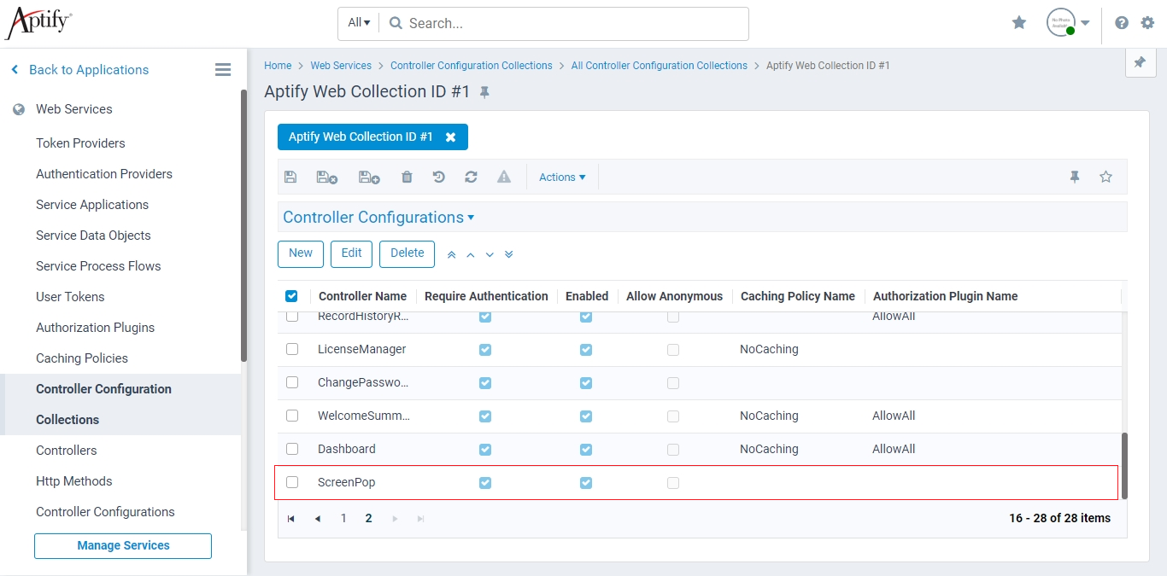1167x576 pixels.
Task: Open the user profile dropdown arrow
Action: coord(1085,23)
